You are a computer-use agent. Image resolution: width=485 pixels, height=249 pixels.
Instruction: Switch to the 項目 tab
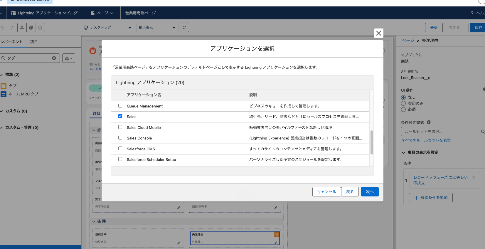tap(34, 42)
